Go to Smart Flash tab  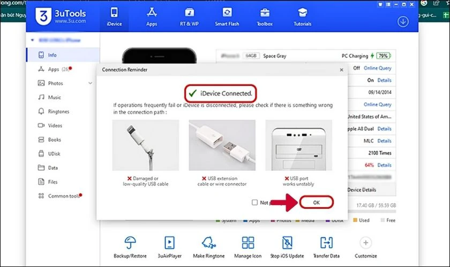pyautogui.click(x=227, y=17)
